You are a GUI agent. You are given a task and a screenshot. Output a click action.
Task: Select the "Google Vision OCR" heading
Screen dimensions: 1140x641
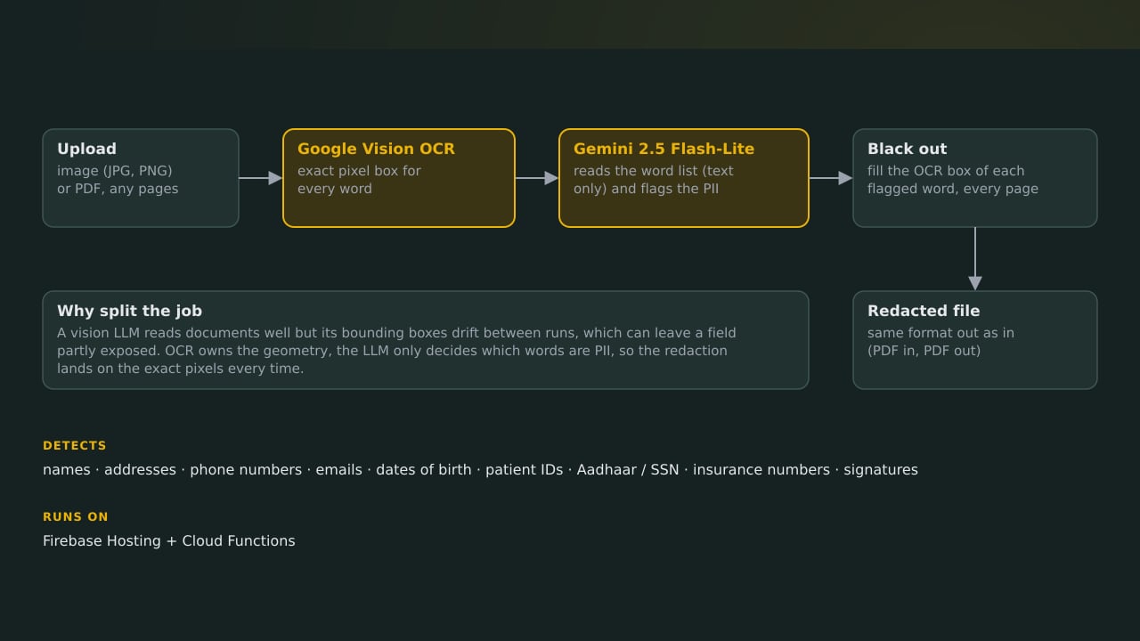click(376, 150)
